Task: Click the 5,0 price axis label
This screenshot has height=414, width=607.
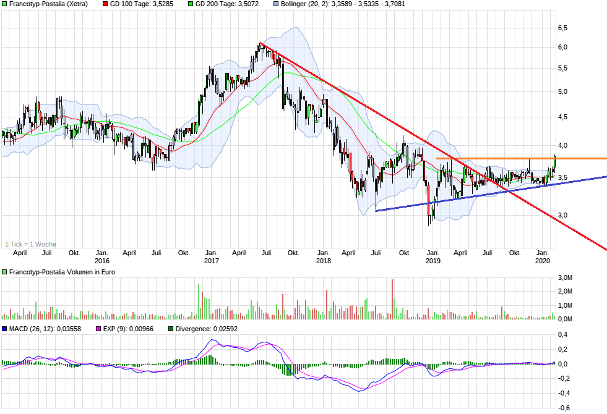Action: (562, 91)
